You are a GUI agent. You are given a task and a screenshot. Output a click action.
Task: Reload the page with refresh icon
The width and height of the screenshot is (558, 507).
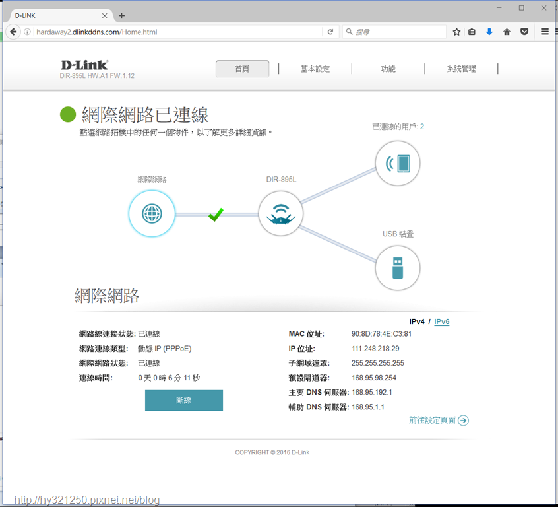pos(330,32)
